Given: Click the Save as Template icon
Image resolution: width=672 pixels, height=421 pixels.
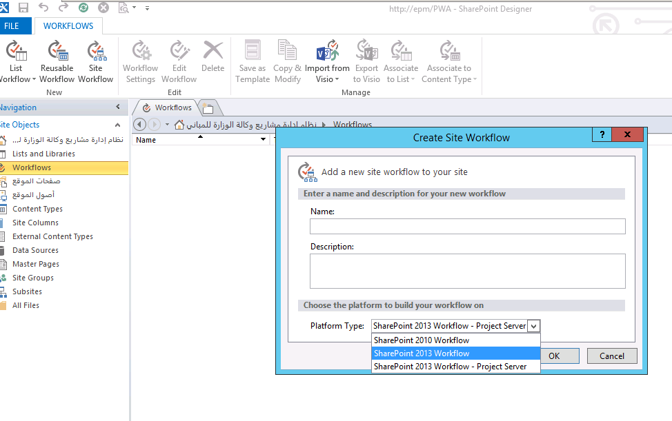Looking at the screenshot, I should (252, 59).
